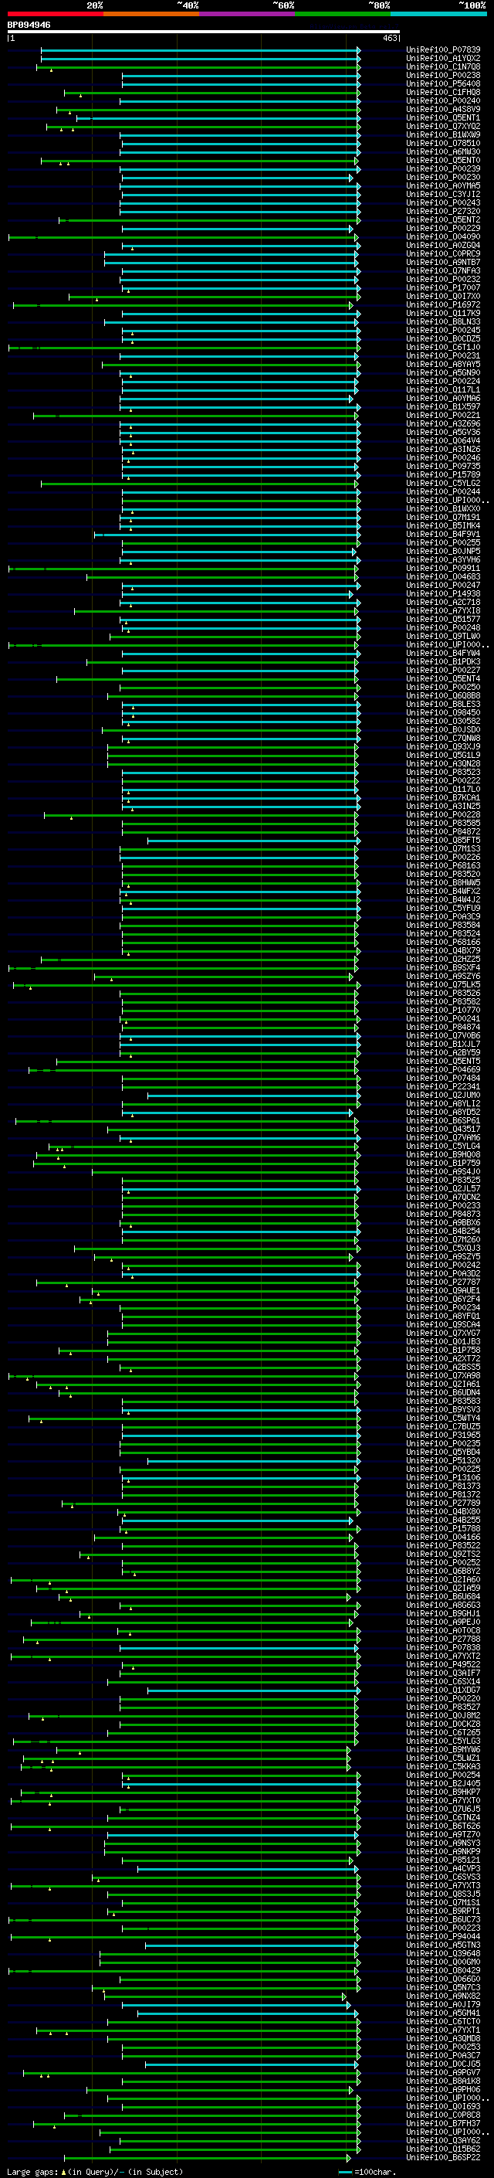Click the UniRef100_P00240 label
The width and height of the screenshot is (494, 2178).
[x=443, y=100]
